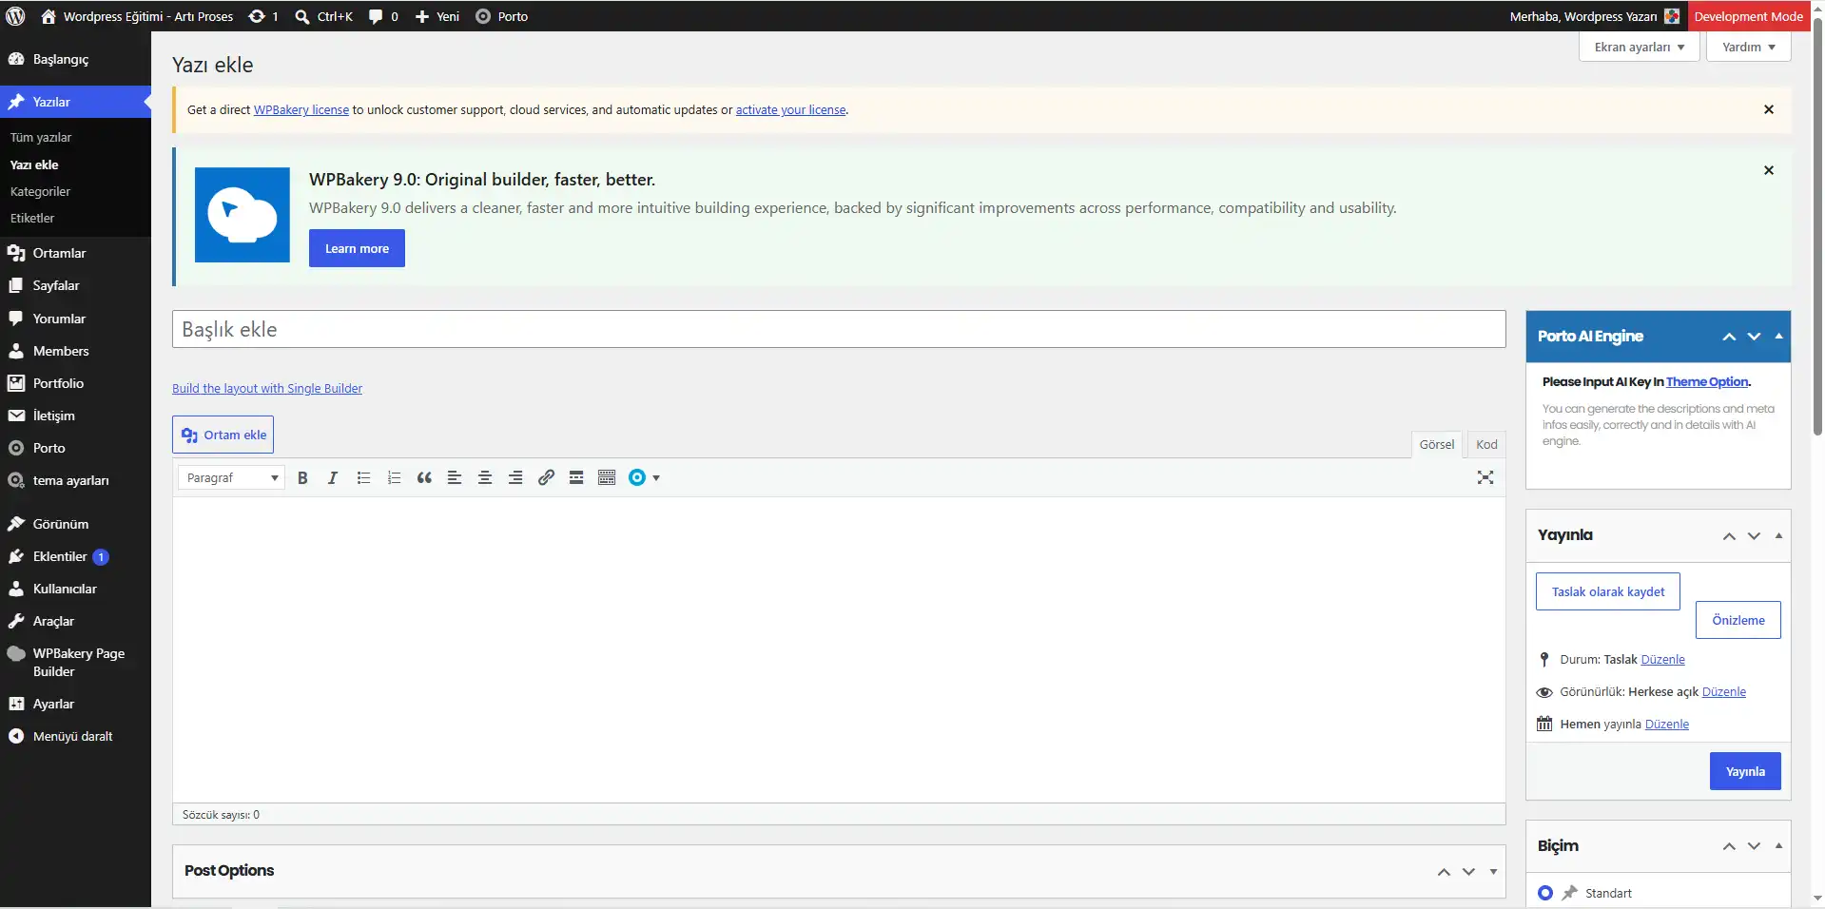
Task: Toggle the toolbar toggle (kitchen sink)
Action: pyautogui.click(x=607, y=477)
